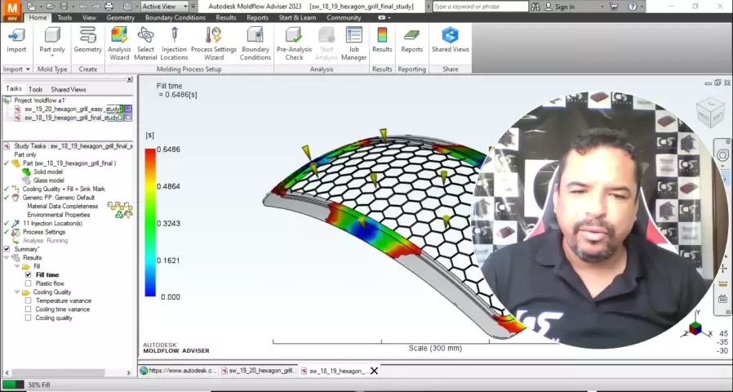The height and width of the screenshot is (392, 733).
Task: Switch to the Tools panel tab
Action: coord(36,89)
